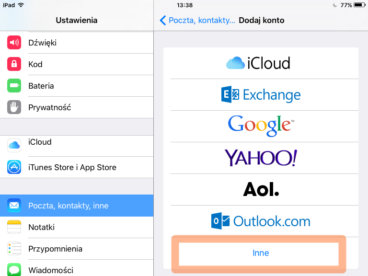Select the Aol. account option

[x=261, y=189]
